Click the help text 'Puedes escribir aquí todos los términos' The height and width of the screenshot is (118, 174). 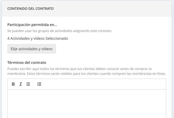tap(87, 71)
